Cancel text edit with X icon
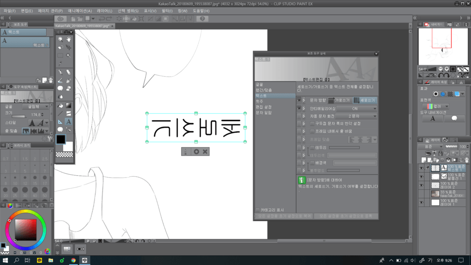 pos(205,152)
